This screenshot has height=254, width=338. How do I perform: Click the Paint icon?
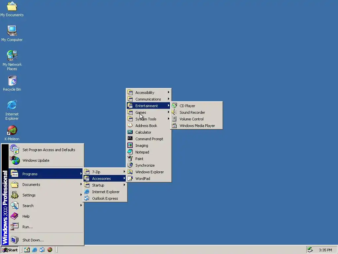click(130, 158)
